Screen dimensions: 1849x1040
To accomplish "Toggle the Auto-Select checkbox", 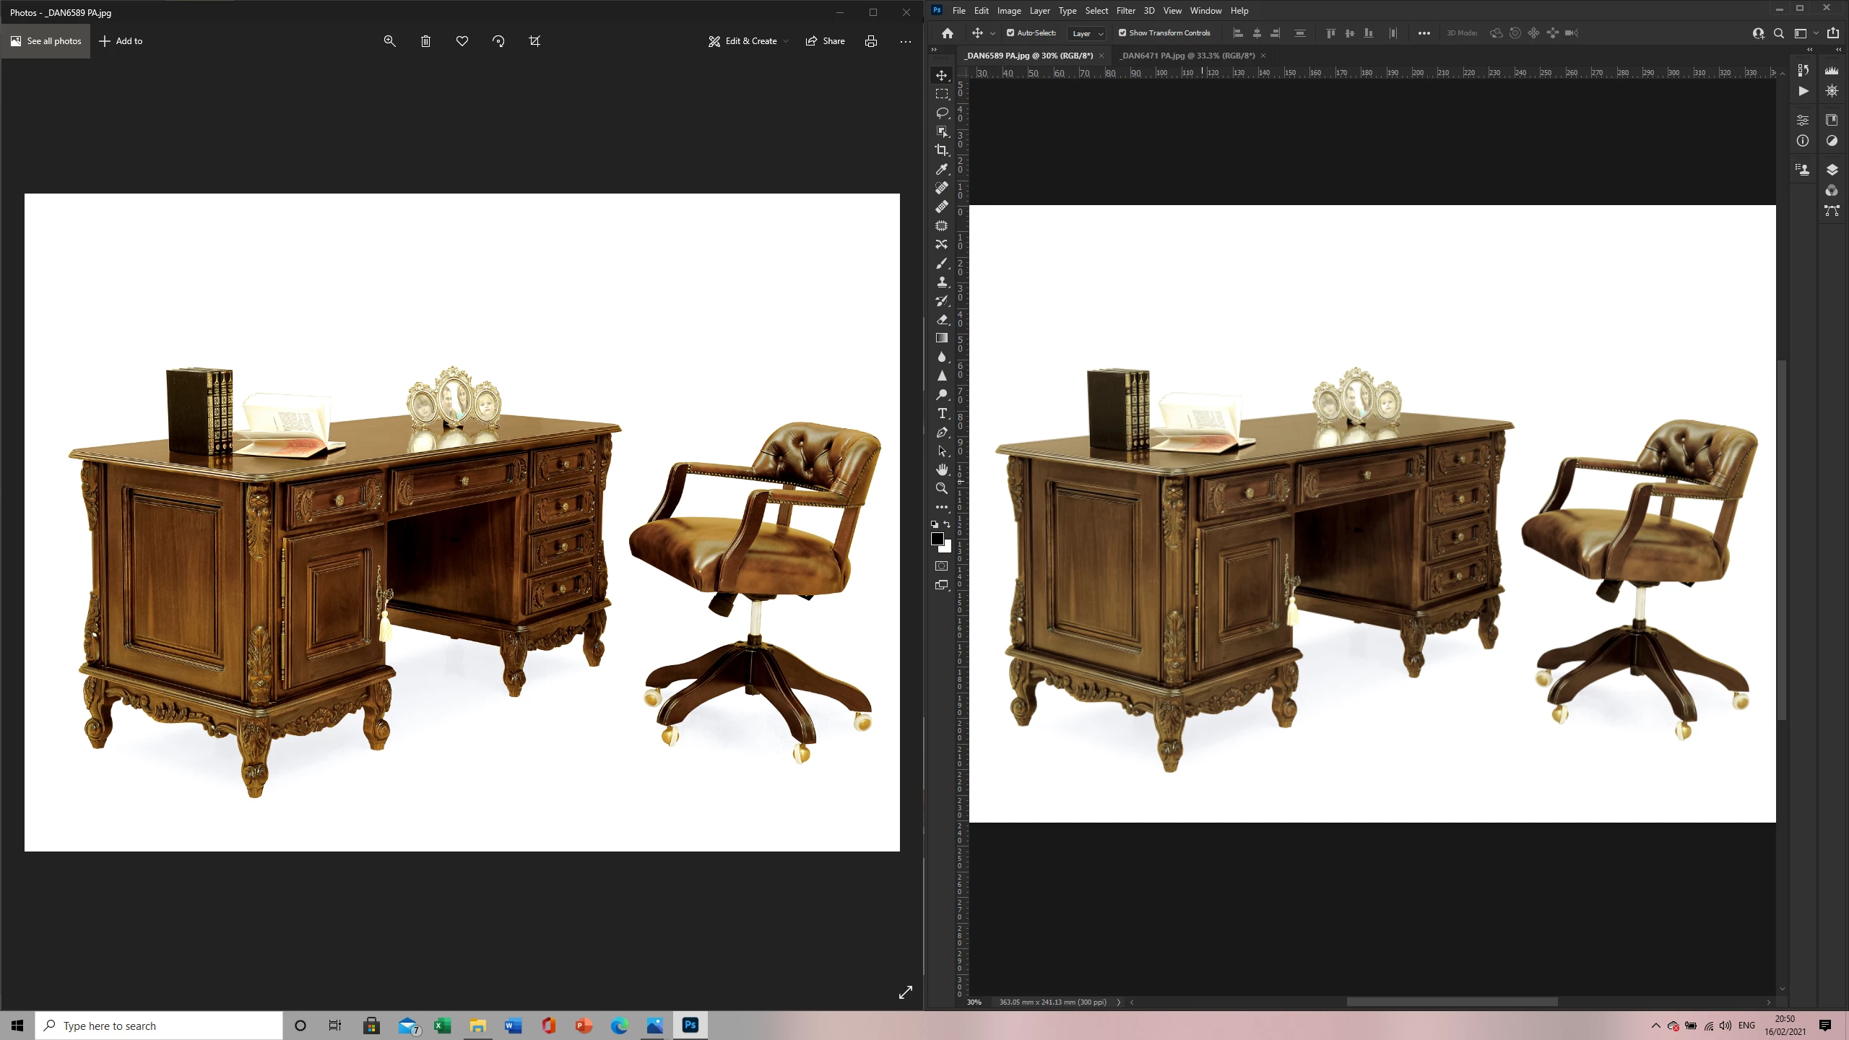I will click(1010, 32).
